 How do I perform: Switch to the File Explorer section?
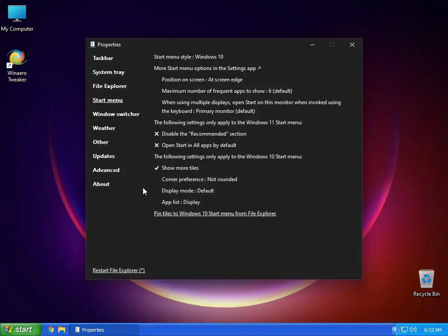pos(110,86)
